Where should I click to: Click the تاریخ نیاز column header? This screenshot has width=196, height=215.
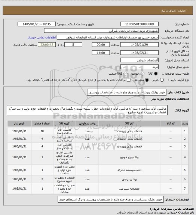(19, 124)
